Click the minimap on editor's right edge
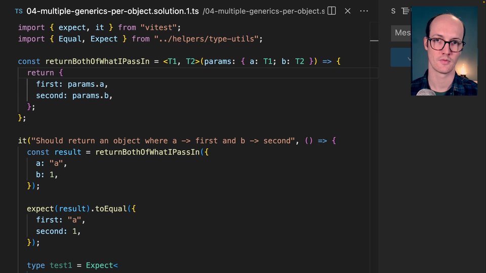This screenshot has width=486, height=273. tap(374, 40)
